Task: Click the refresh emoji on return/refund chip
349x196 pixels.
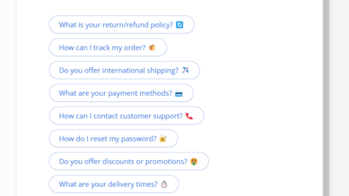Action: point(179,24)
